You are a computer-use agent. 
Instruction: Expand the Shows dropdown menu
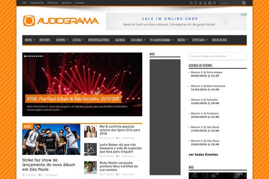click(x=62, y=40)
